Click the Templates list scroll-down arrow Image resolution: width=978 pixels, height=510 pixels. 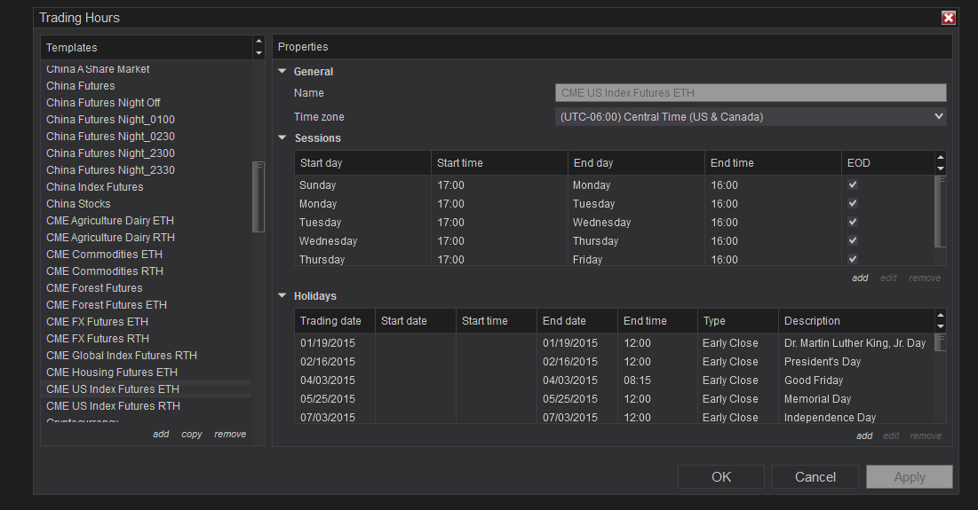258,53
